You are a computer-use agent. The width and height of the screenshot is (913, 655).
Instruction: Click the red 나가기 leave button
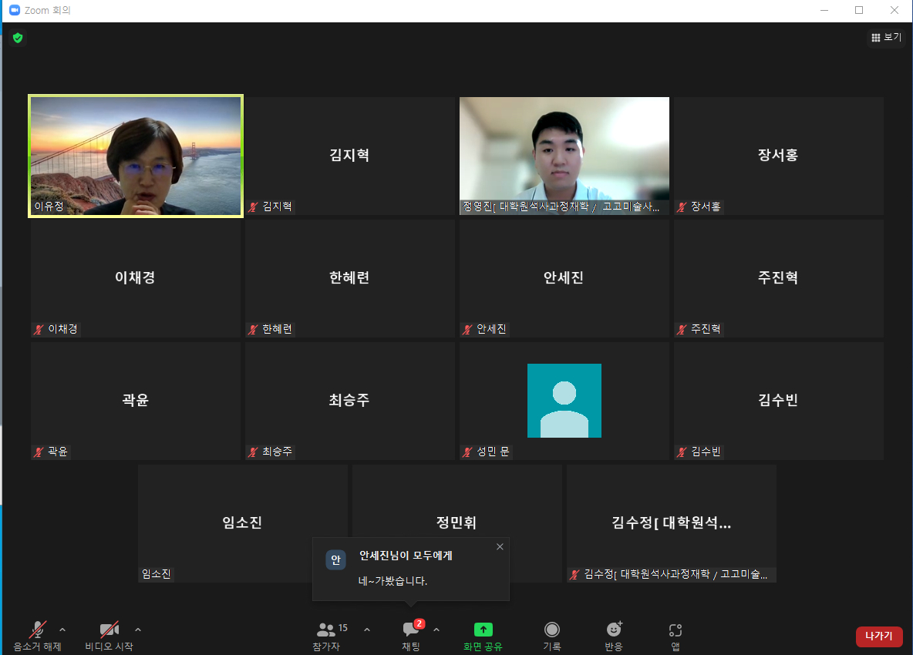pos(878,637)
